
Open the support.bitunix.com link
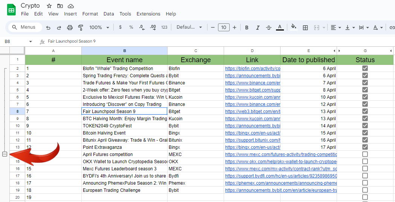point(252,140)
